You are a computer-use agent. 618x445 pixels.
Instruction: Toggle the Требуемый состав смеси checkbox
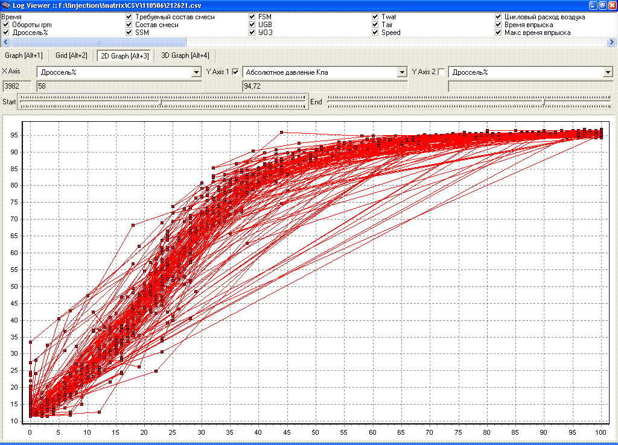(x=129, y=17)
